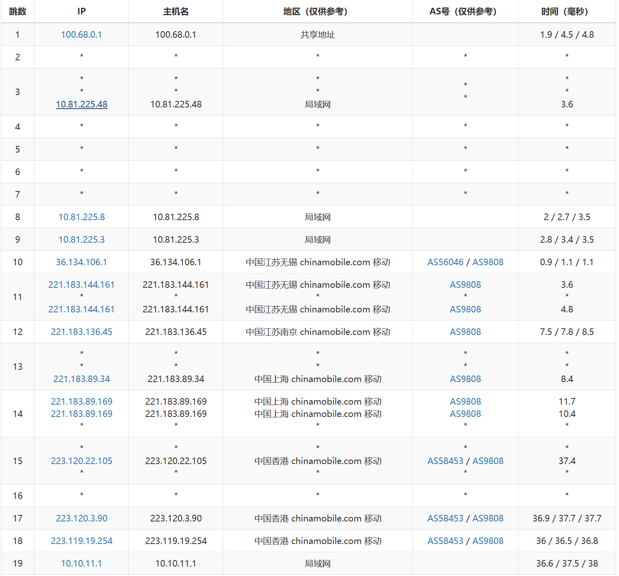The height and width of the screenshot is (576, 619).
Task: Click hop number 16
Action: [18, 496]
